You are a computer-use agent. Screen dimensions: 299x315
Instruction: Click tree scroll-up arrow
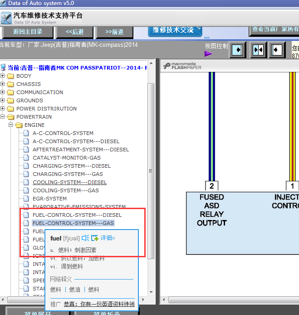[x=151, y=63]
